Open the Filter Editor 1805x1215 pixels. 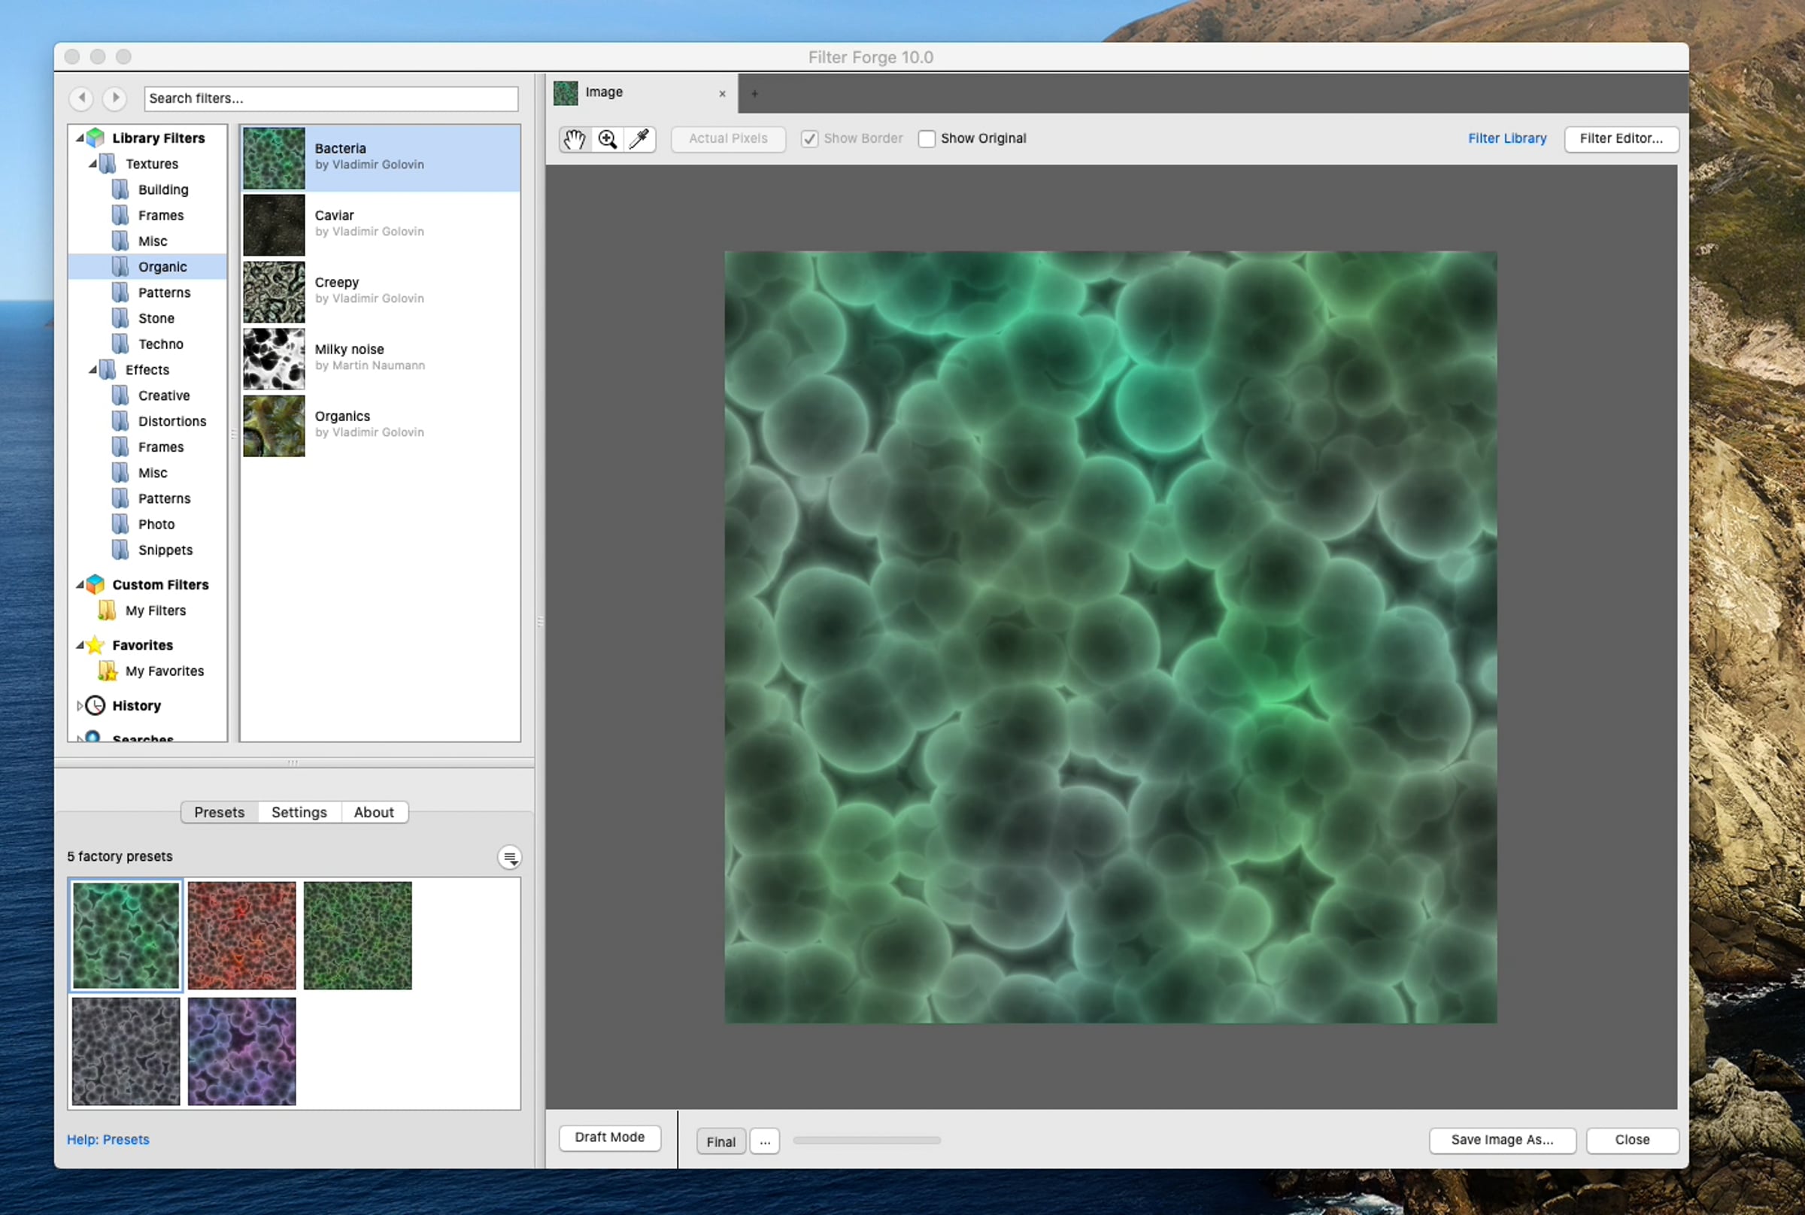pyautogui.click(x=1621, y=138)
